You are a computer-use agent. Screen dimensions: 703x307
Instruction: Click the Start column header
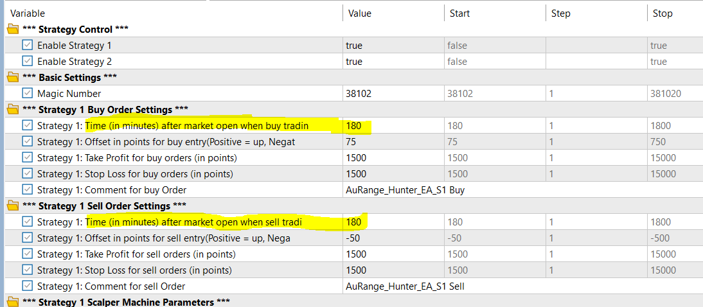pyautogui.click(x=459, y=13)
